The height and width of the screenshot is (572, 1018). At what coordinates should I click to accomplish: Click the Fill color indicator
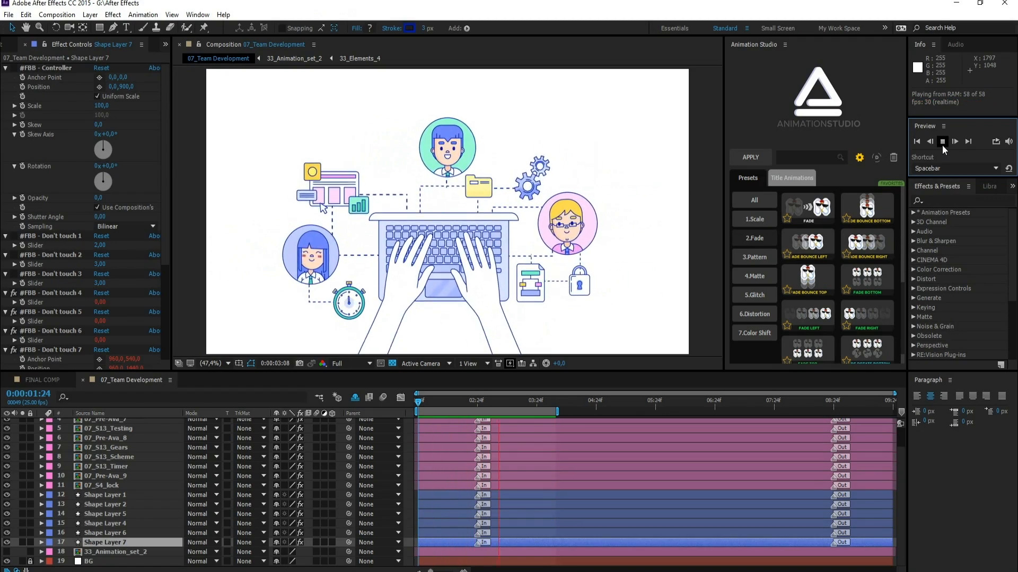coord(370,28)
